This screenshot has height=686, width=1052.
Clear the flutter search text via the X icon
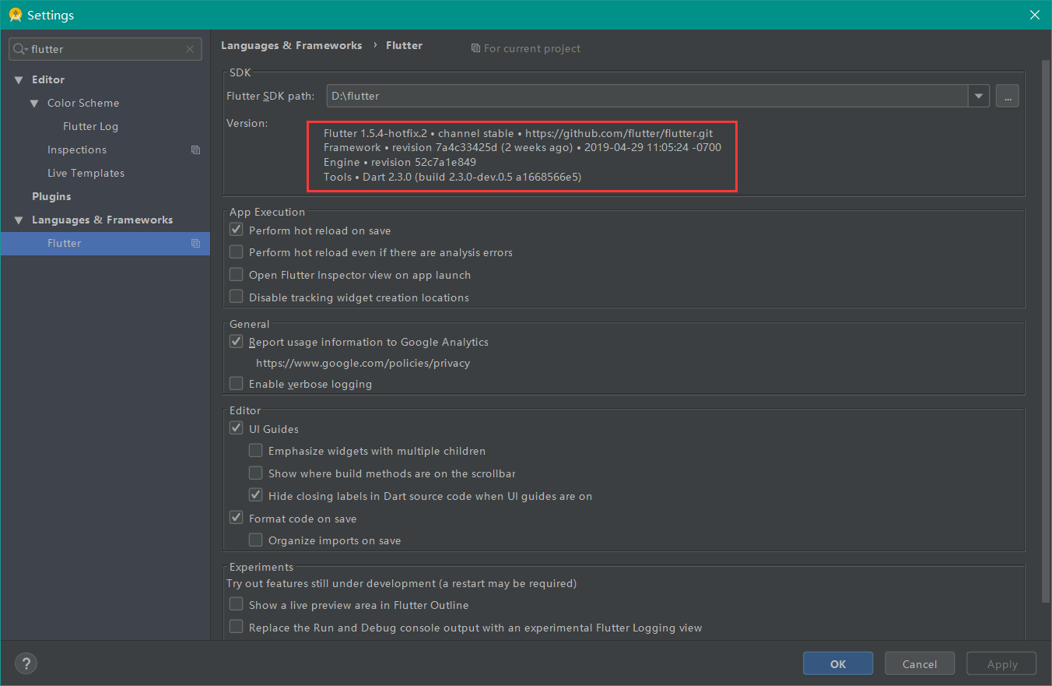pyautogui.click(x=190, y=48)
